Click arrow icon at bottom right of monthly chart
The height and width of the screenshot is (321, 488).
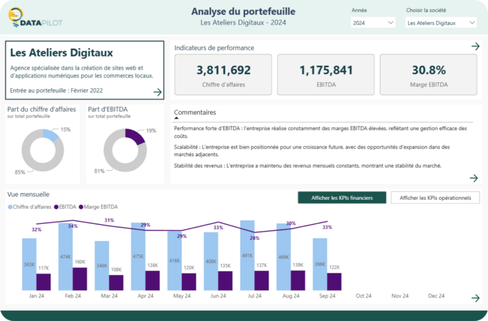click(x=475, y=298)
